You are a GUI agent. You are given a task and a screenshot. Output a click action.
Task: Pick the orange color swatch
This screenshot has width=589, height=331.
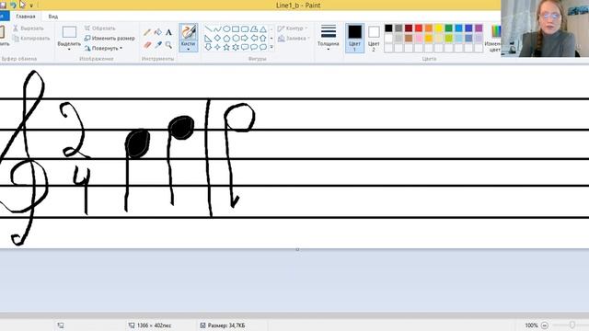(x=429, y=29)
